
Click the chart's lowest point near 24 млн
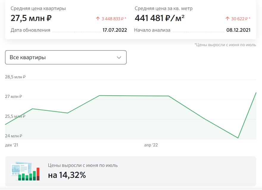pos(238,138)
